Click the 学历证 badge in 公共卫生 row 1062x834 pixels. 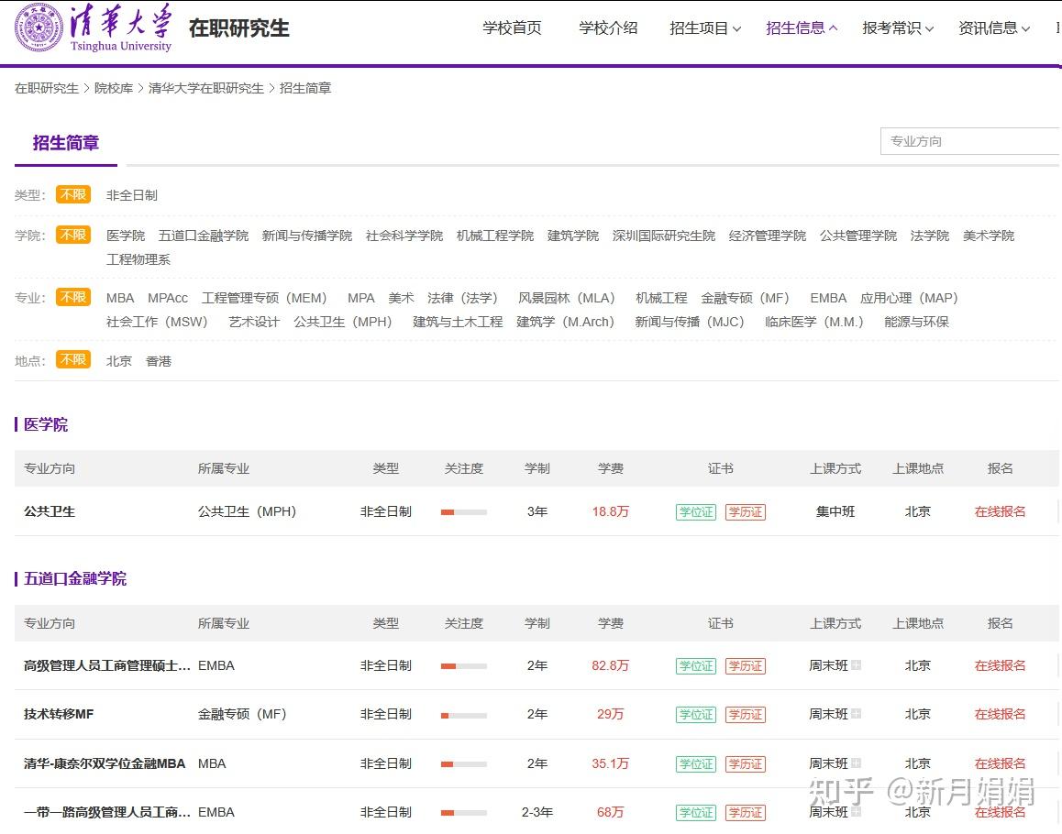click(x=745, y=512)
